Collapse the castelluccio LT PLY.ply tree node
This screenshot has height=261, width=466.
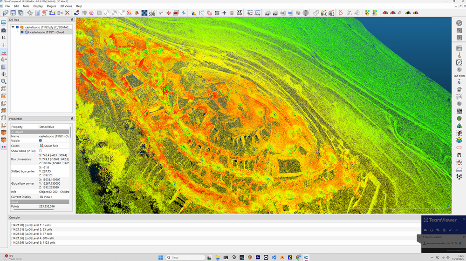click(x=13, y=27)
